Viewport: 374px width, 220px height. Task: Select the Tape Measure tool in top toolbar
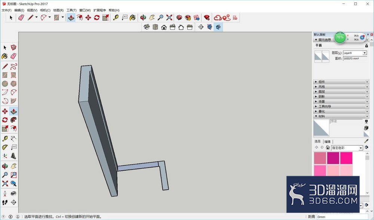[x=116, y=18]
